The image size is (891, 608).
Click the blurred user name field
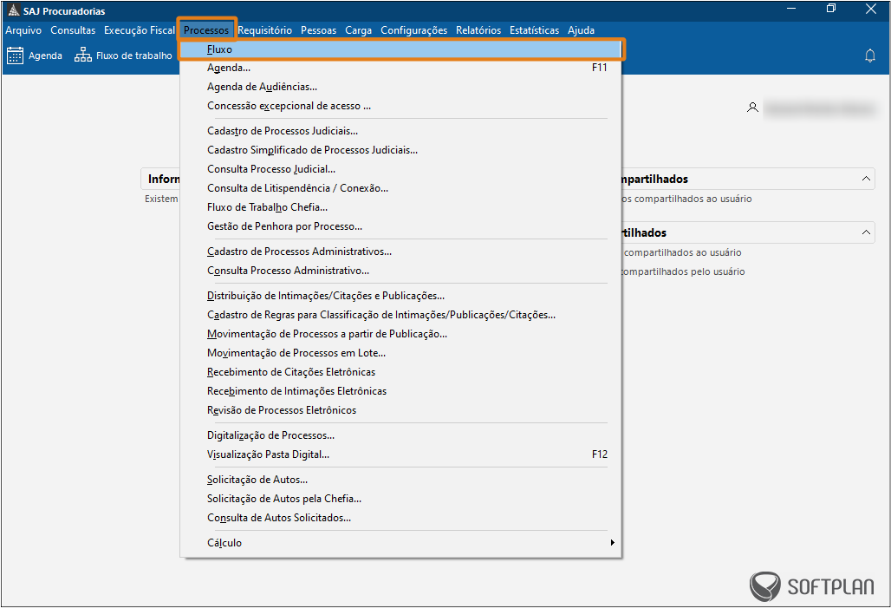tap(819, 108)
